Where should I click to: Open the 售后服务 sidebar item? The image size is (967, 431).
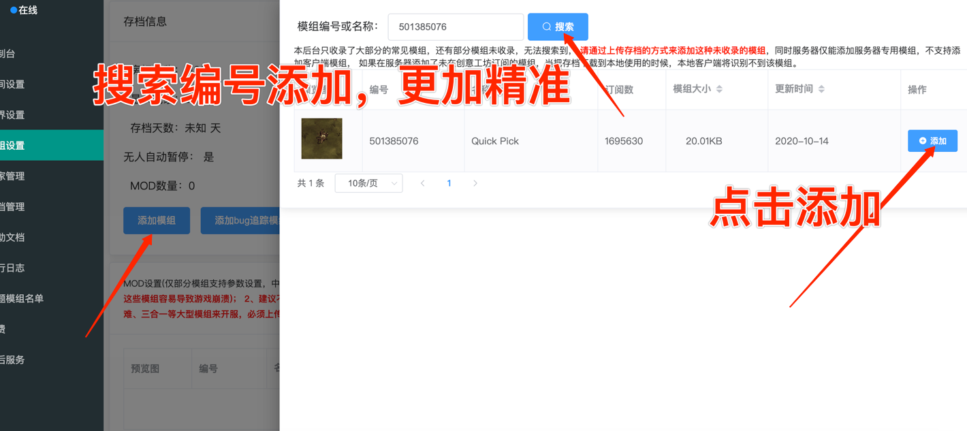[12, 360]
